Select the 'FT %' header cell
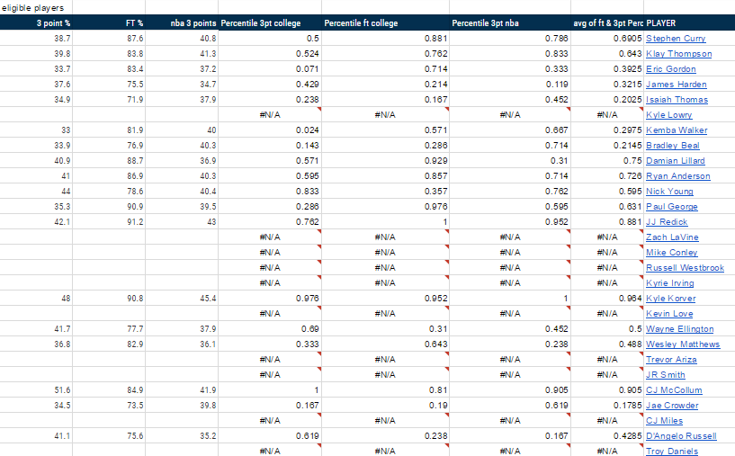The width and height of the screenshot is (735, 456). 109,22
